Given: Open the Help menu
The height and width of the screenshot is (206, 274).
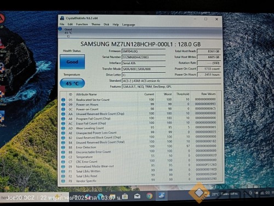Looking at the screenshot, I should pos(116,25).
